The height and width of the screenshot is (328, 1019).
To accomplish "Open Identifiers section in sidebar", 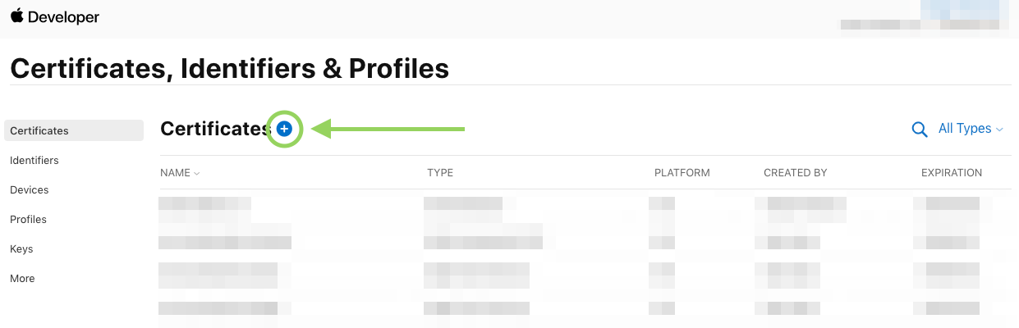I will tap(34, 160).
